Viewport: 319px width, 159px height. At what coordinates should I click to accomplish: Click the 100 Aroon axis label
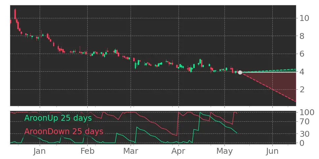click(307, 112)
